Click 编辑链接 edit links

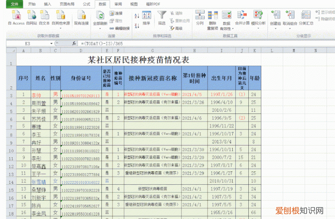(x=120, y=28)
